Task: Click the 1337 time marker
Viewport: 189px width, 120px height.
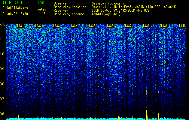Action: [128, 26]
